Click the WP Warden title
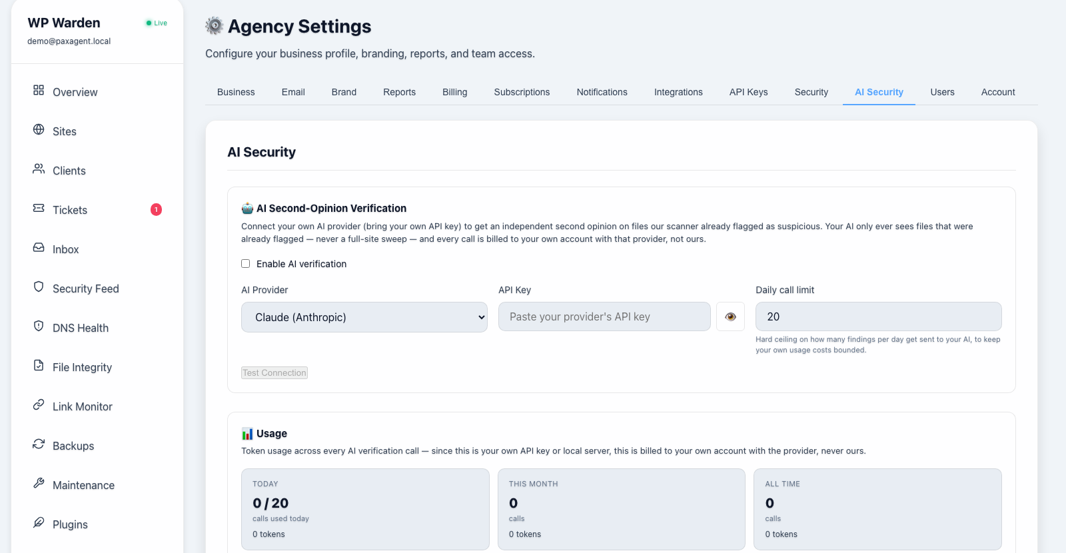This screenshot has width=1066, height=553. pyautogui.click(x=64, y=23)
